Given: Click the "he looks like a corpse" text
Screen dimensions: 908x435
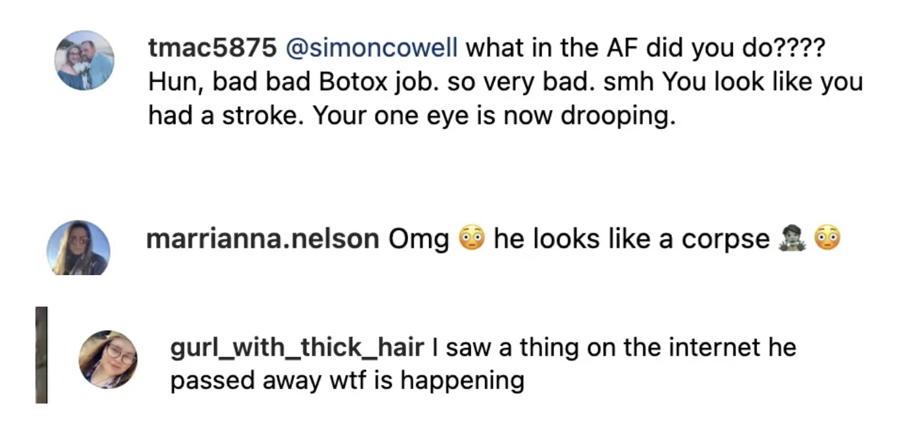Looking at the screenshot, I should (631, 240).
